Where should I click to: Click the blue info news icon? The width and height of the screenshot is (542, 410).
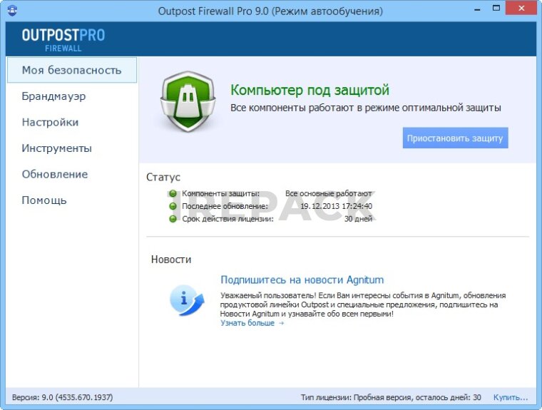coord(186,299)
